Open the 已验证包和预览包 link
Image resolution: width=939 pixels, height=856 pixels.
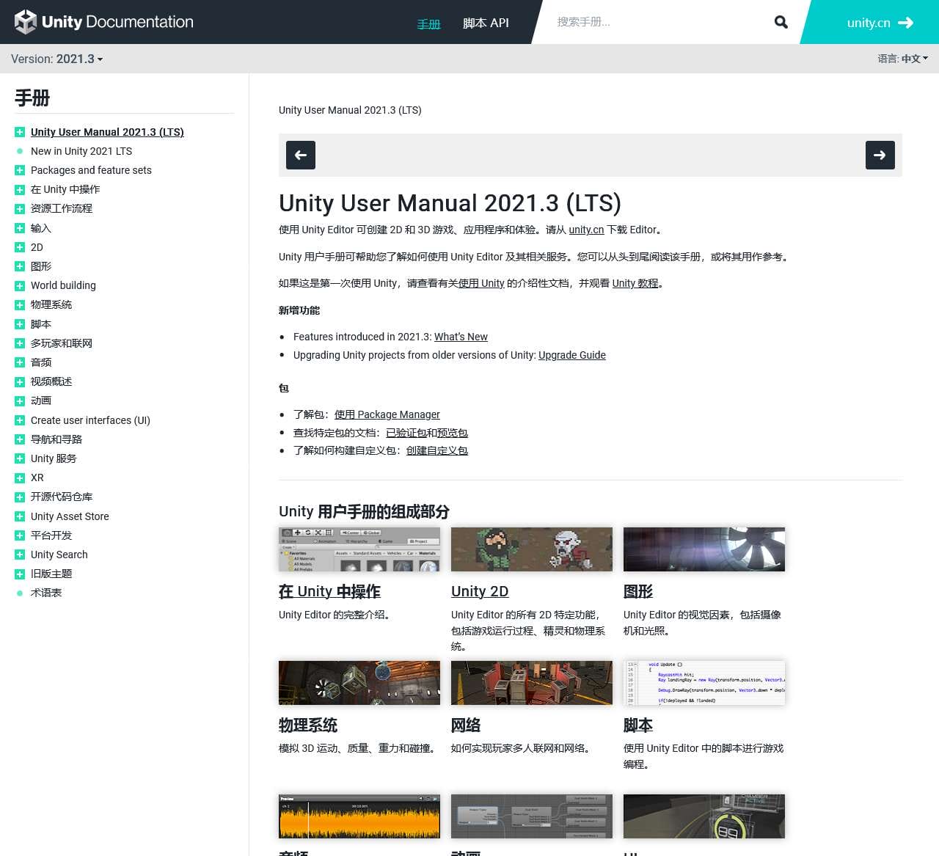pyautogui.click(x=427, y=433)
